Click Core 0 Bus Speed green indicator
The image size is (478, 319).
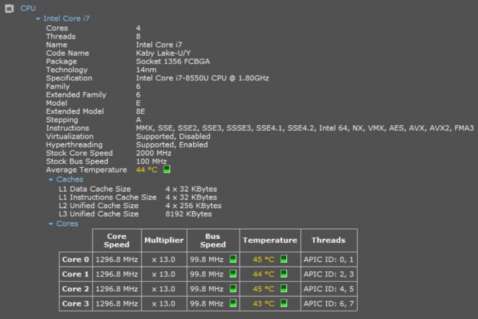[233, 259]
